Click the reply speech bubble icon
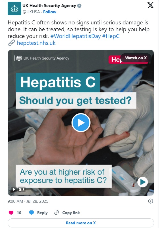Image resolution: width=162 pixels, height=228 pixels. tap(31, 213)
